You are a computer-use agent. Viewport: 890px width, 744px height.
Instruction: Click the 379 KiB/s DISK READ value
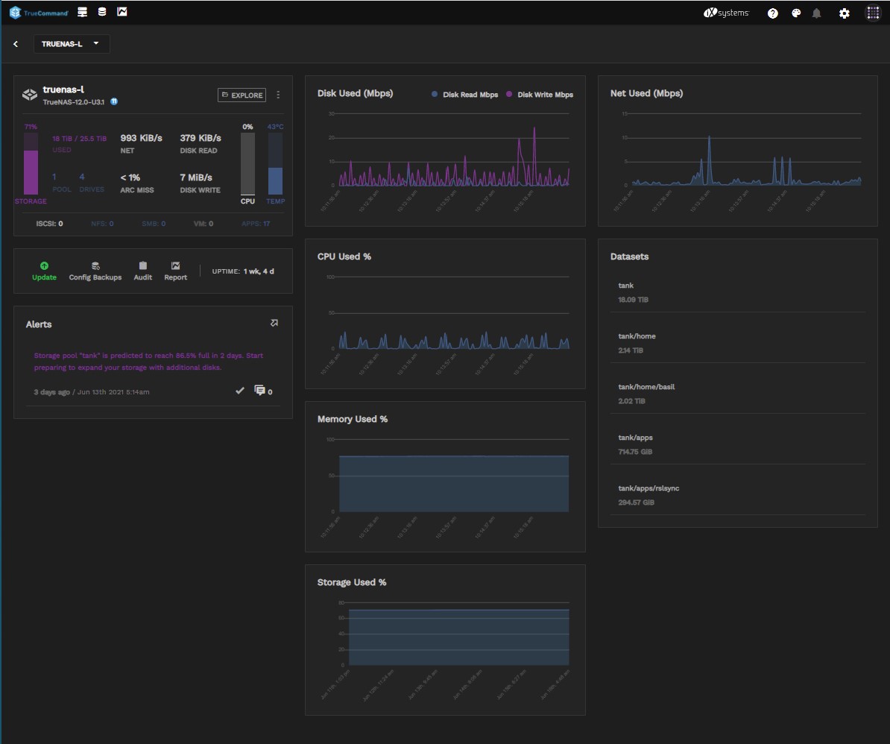click(x=201, y=138)
